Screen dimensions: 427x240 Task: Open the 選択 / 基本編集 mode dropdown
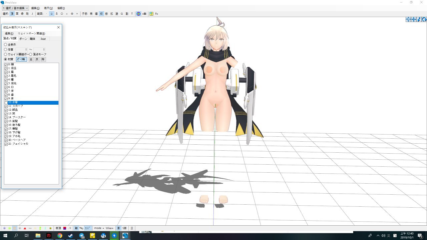pos(15,8)
